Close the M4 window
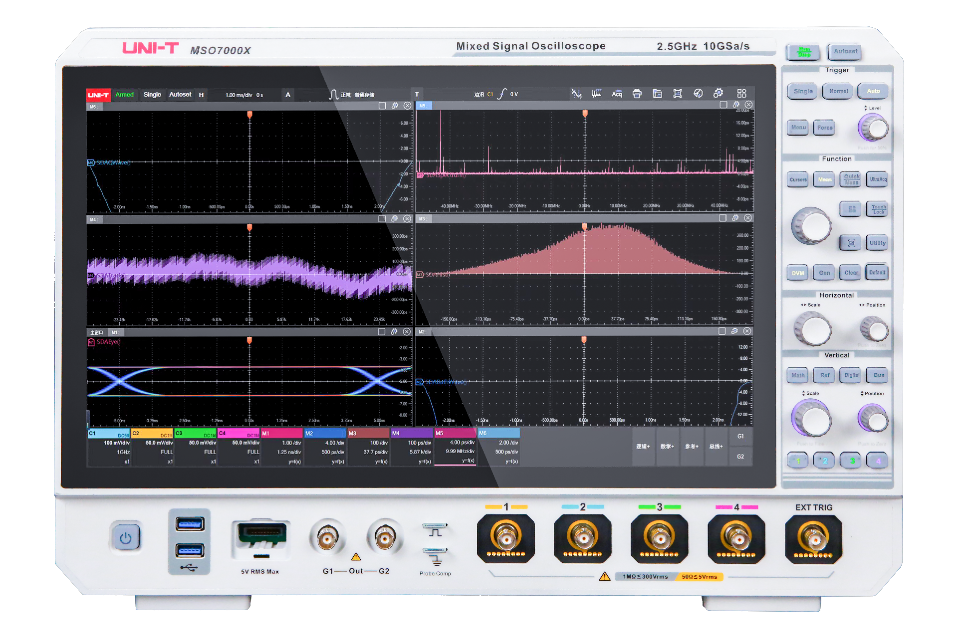 (x=407, y=219)
